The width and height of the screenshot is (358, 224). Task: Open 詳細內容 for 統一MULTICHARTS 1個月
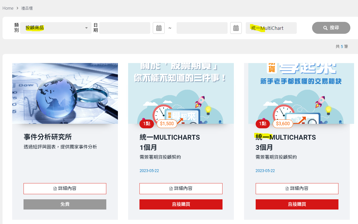[181, 189]
